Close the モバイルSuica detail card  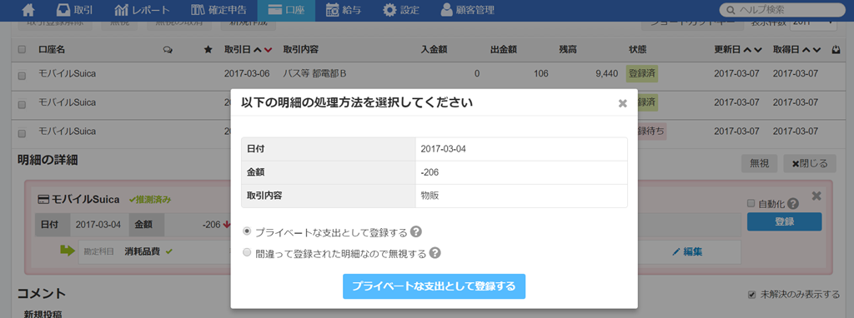pos(816,196)
